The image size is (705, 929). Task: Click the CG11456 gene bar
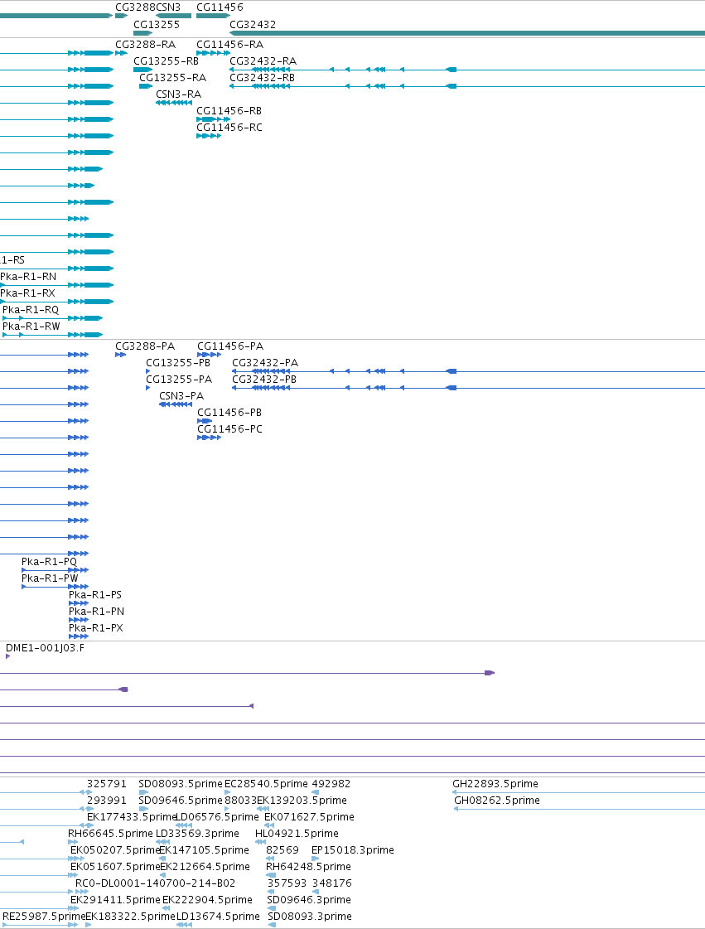point(213,16)
